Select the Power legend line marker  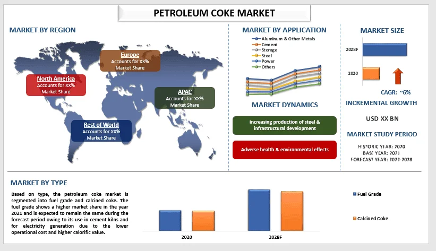pos(257,61)
